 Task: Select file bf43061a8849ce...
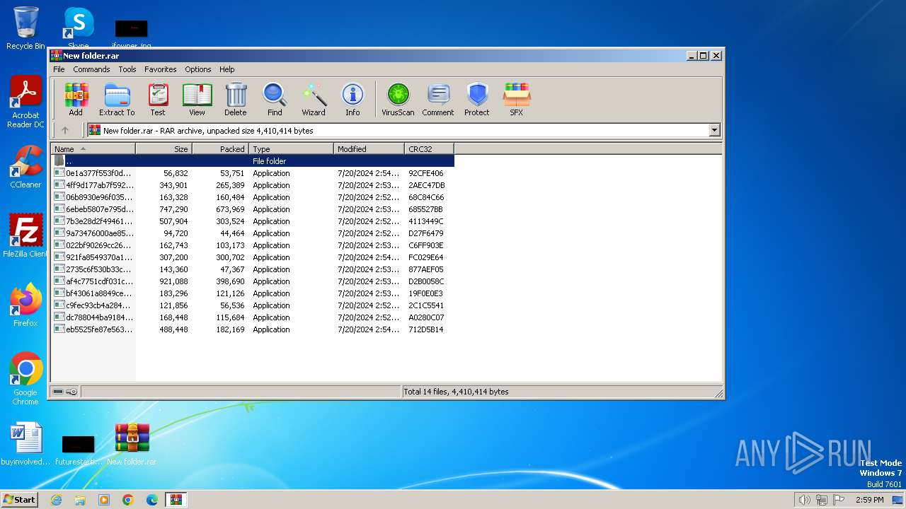(x=253, y=293)
